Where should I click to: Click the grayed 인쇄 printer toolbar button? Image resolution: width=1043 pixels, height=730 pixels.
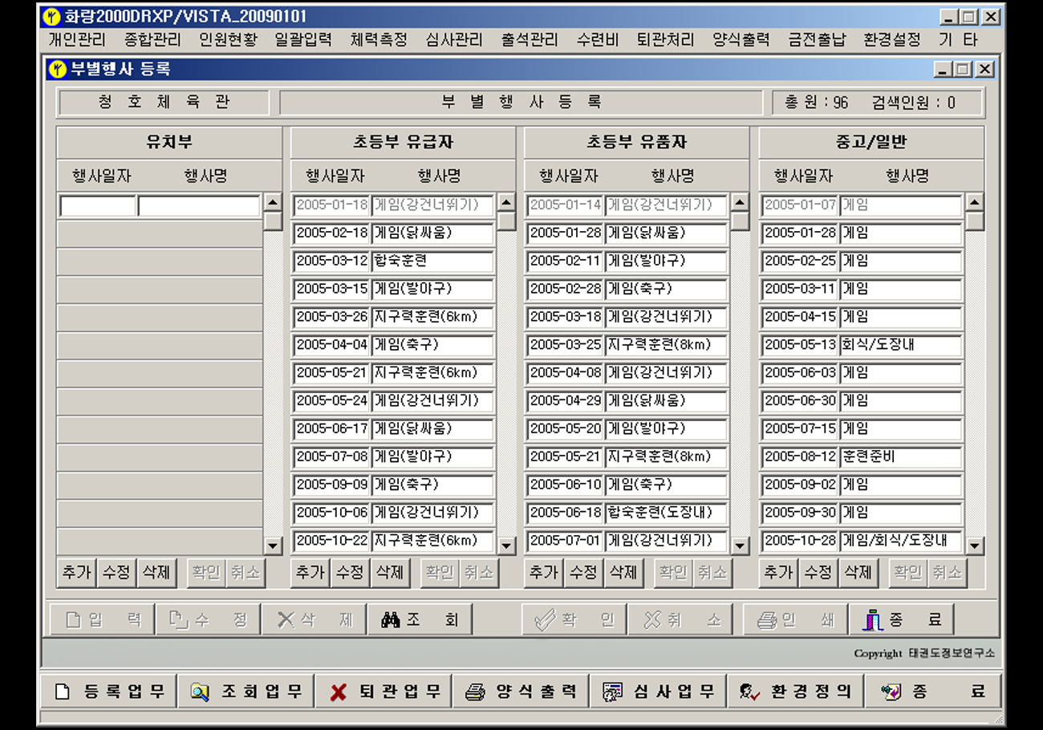[x=795, y=619]
